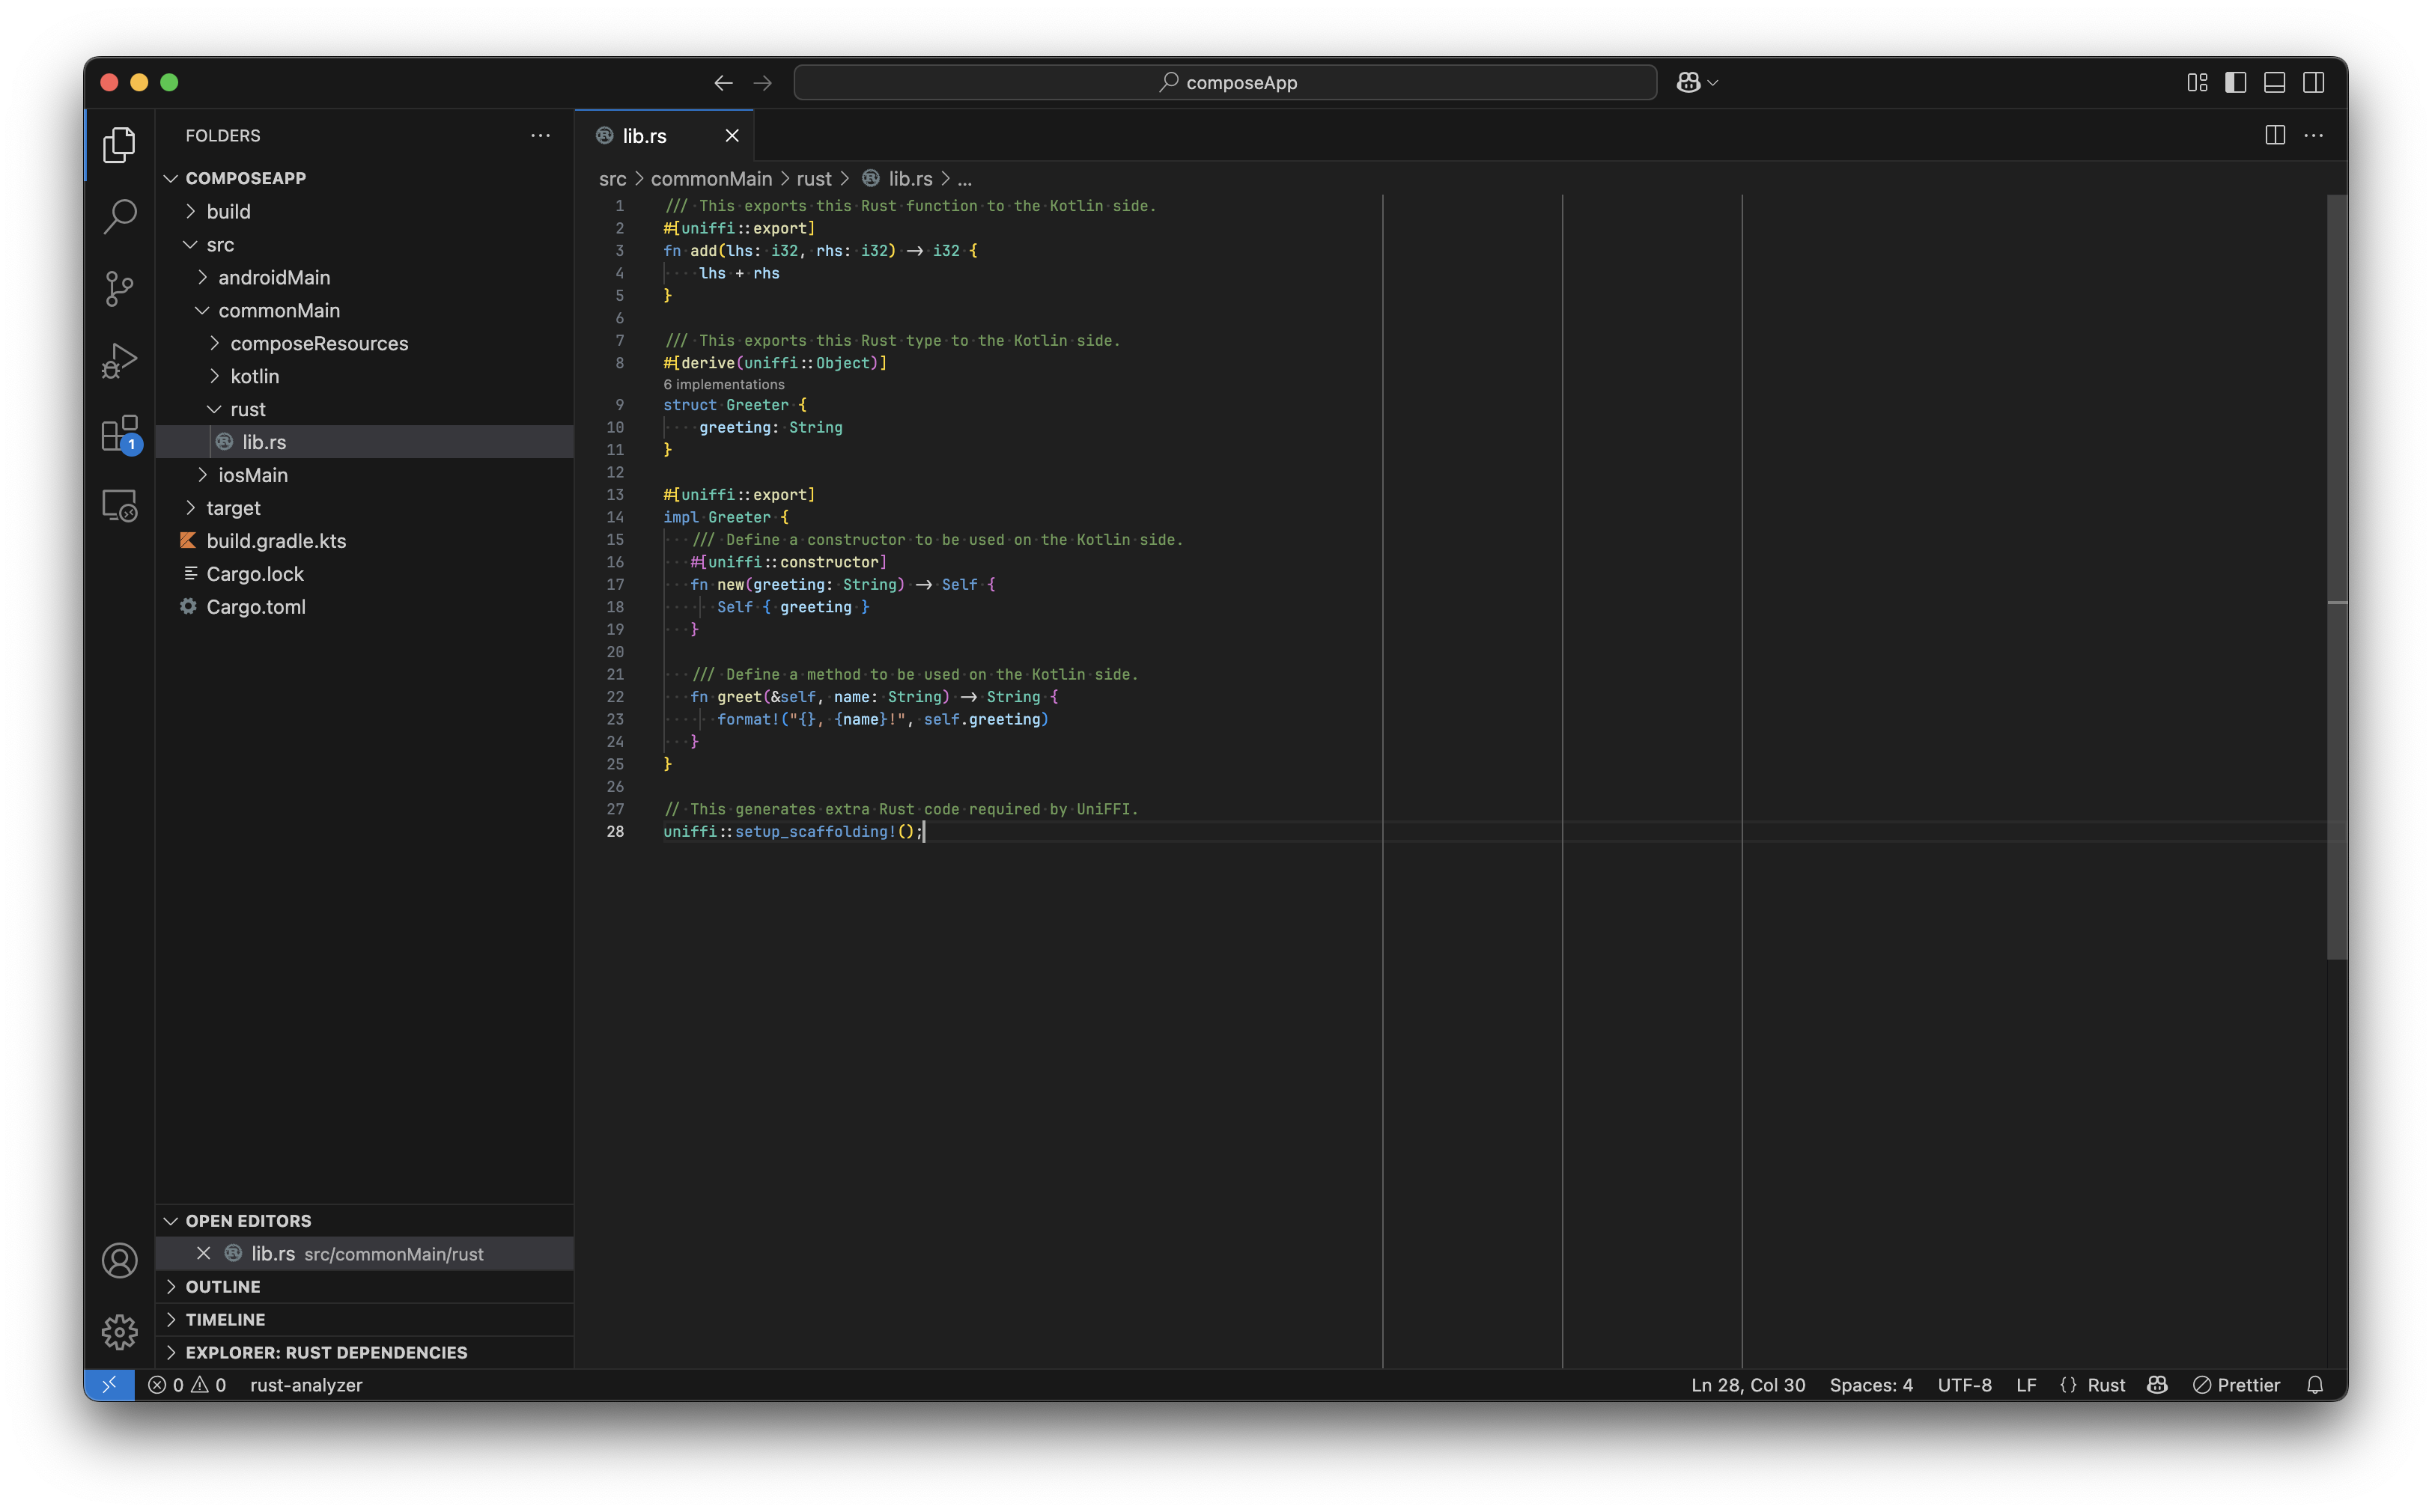
Task: Toggle the primary side bar
Action: click(x=2235, y=82)
